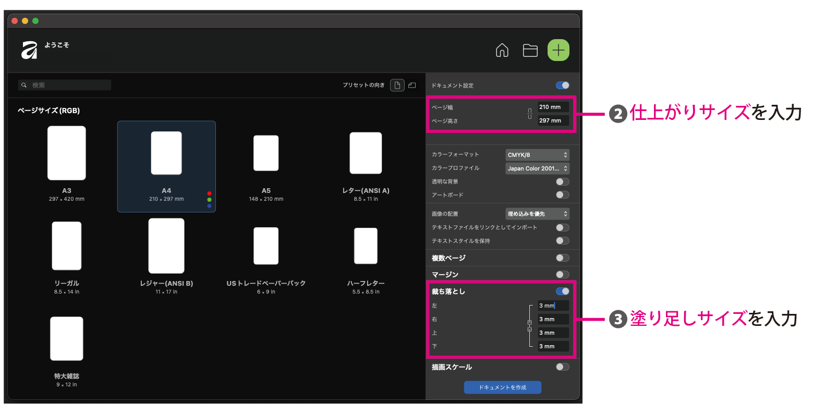Select landscape preset orientation icon
This screenshot has width=813, height=414.
tap(412, 86)
